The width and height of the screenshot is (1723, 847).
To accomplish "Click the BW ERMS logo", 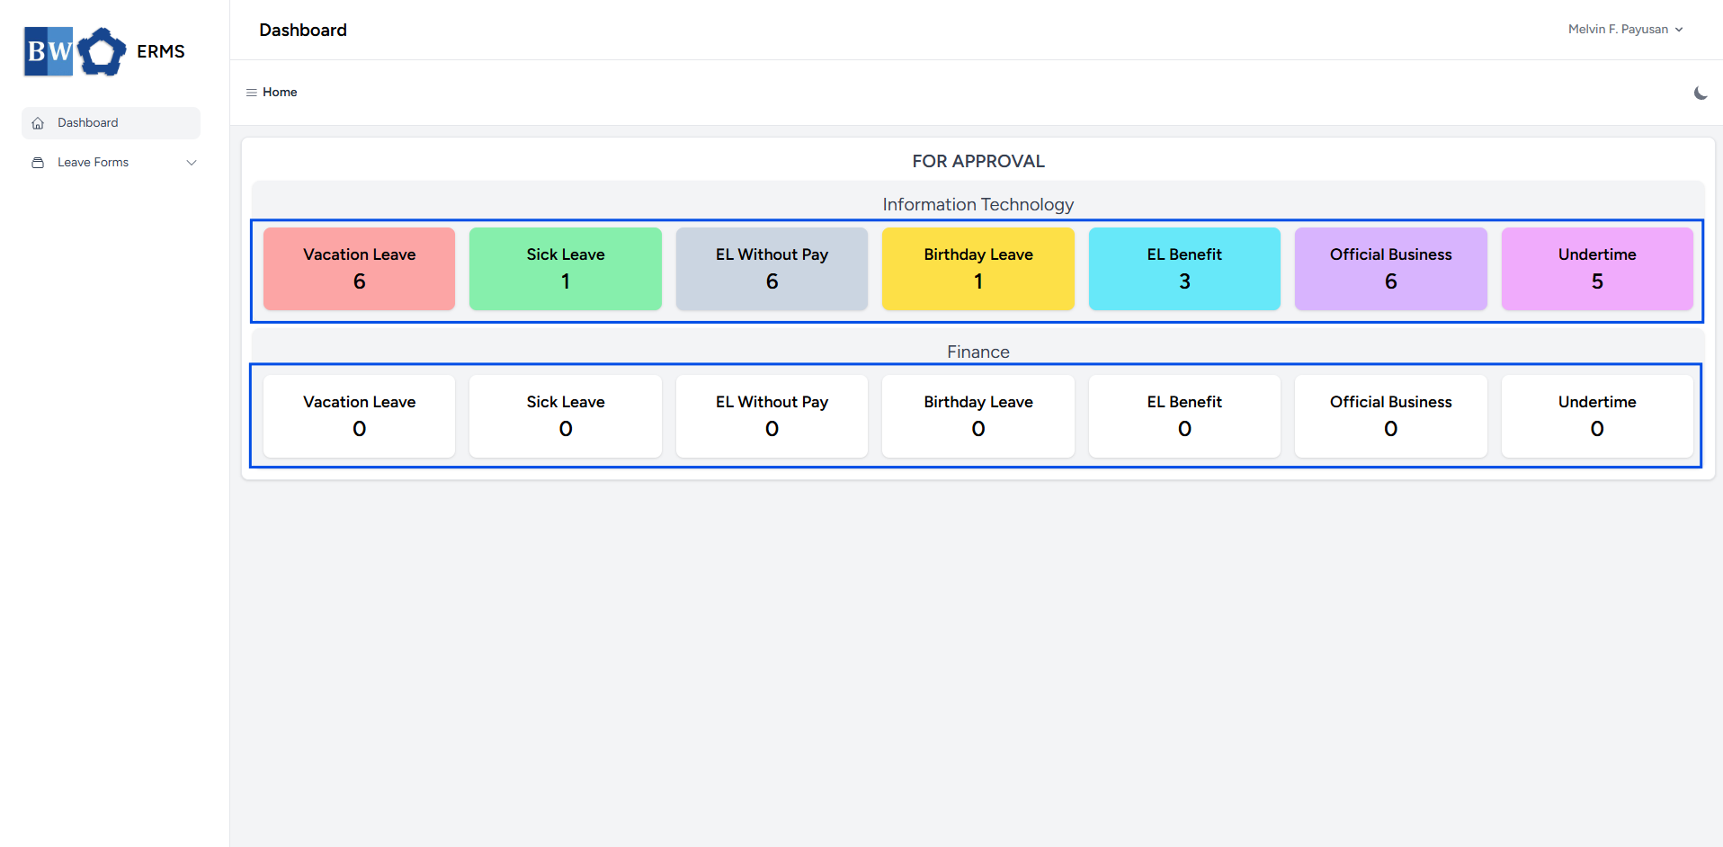I will (105, 51).
